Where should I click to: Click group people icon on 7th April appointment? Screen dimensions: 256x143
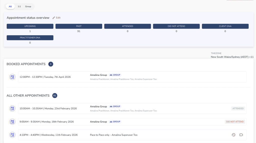[x=111, y=75]
